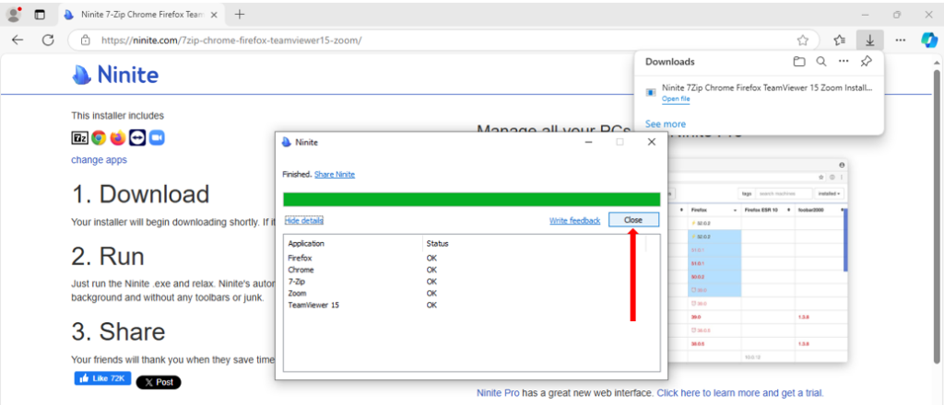Open the Edge profile avatar
Screen dimensions: 944x405
[x=14, y=14]
